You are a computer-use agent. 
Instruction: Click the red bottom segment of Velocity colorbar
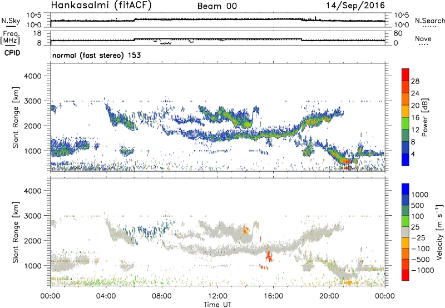click(x=406, y=275)
